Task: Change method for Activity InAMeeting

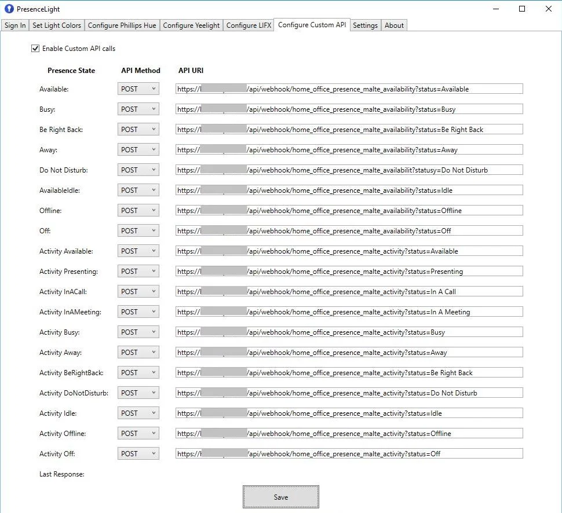Action: 138,312
